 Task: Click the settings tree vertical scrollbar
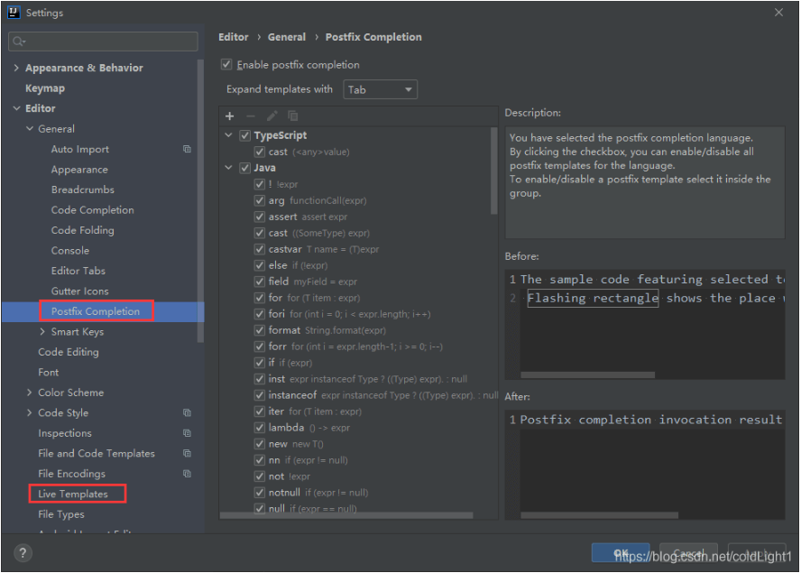(200, 201)
